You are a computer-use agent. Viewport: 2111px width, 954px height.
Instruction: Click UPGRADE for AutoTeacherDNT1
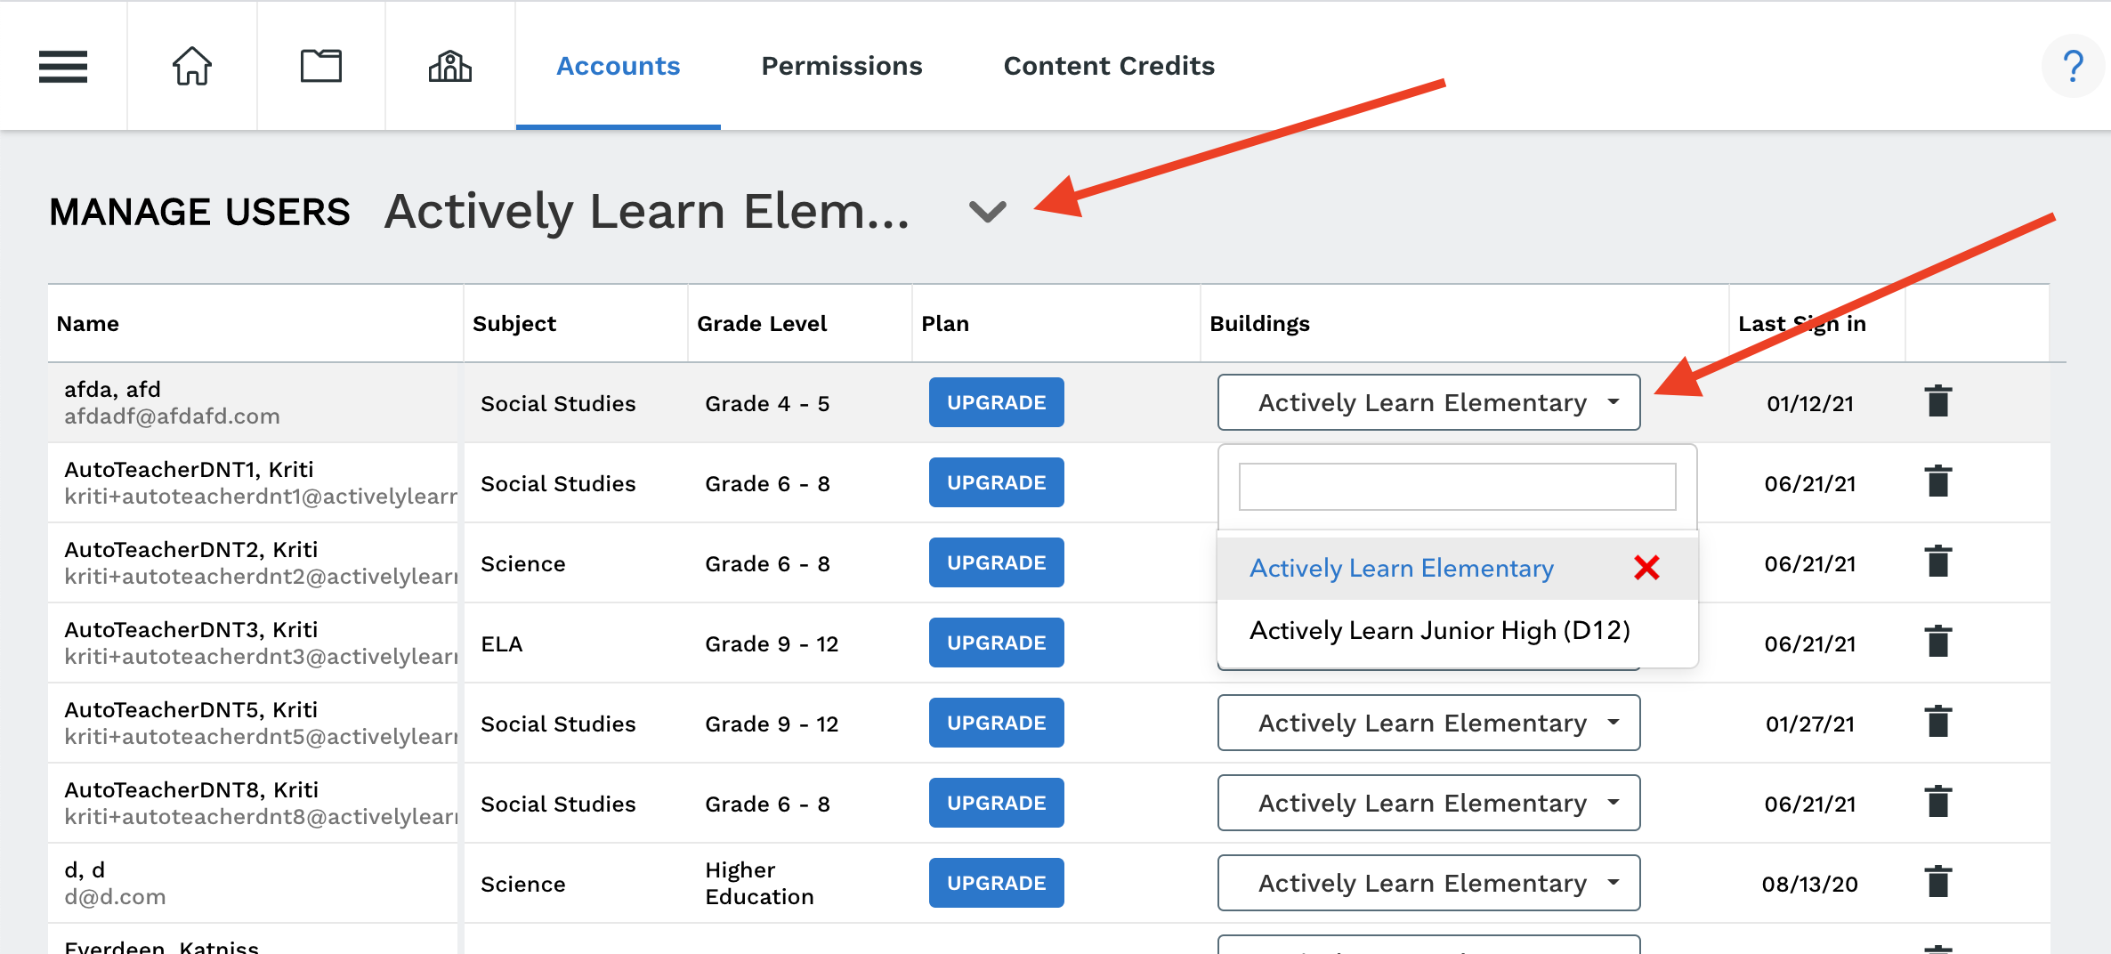click(x=997, y=482)
